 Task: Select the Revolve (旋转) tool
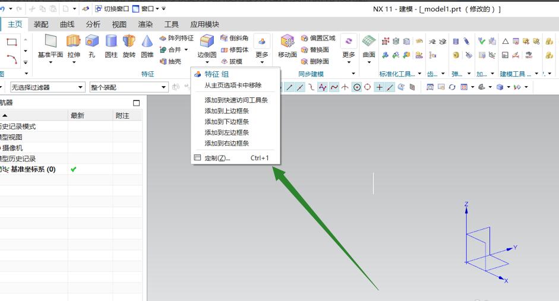129,46
